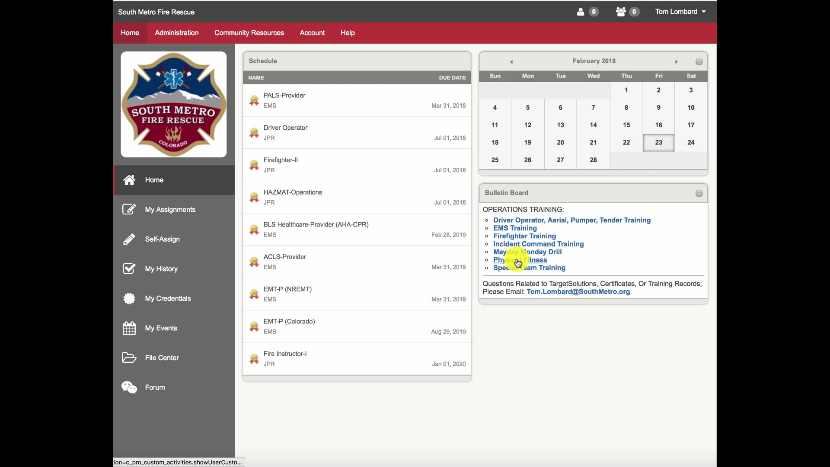Expand the Tom Lombard user dropdown
830x467 pixels.
pyautogui.click(x=680, y=12)
